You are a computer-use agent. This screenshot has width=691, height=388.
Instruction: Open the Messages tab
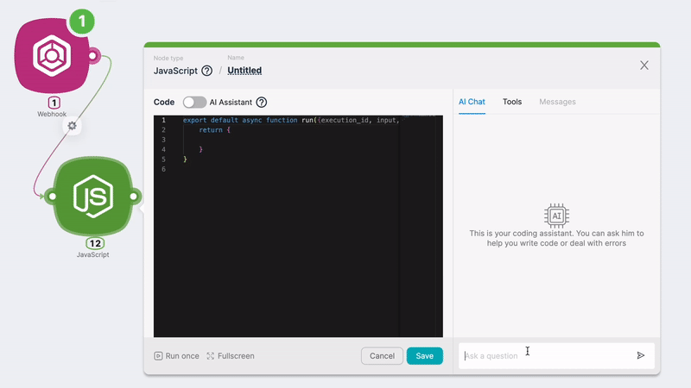coord(557,102)
